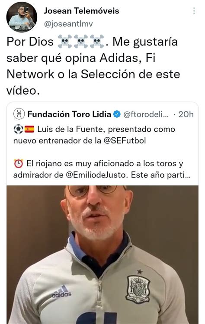This screenshot has height=324, width=205.
Task: Click the last skull emoji
Action: point(97,41)
